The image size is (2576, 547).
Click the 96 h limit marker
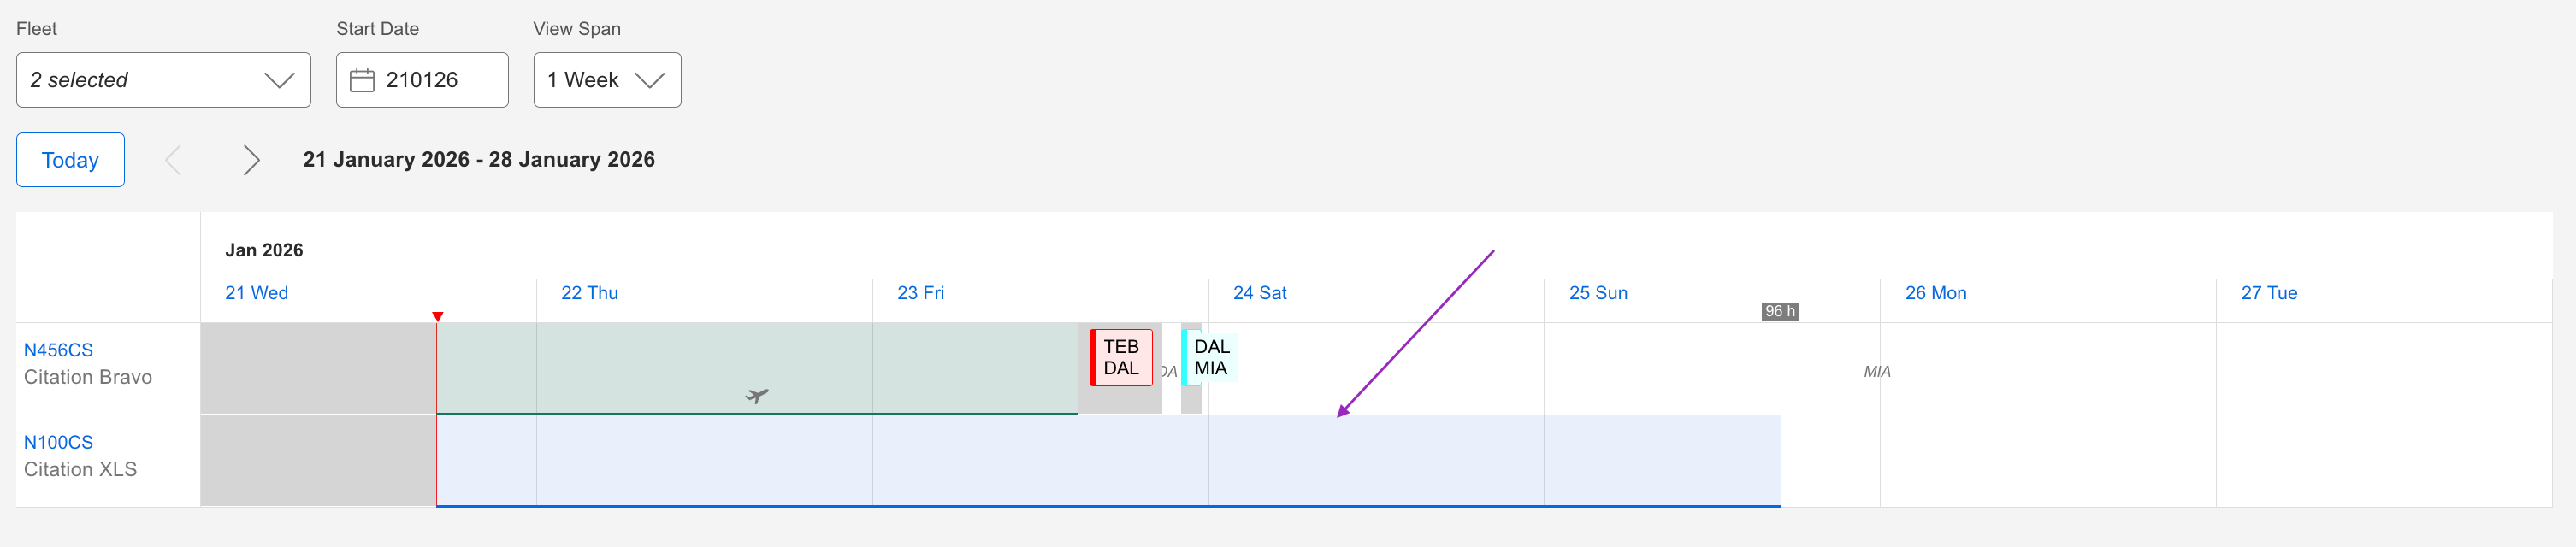[1779, 311]
